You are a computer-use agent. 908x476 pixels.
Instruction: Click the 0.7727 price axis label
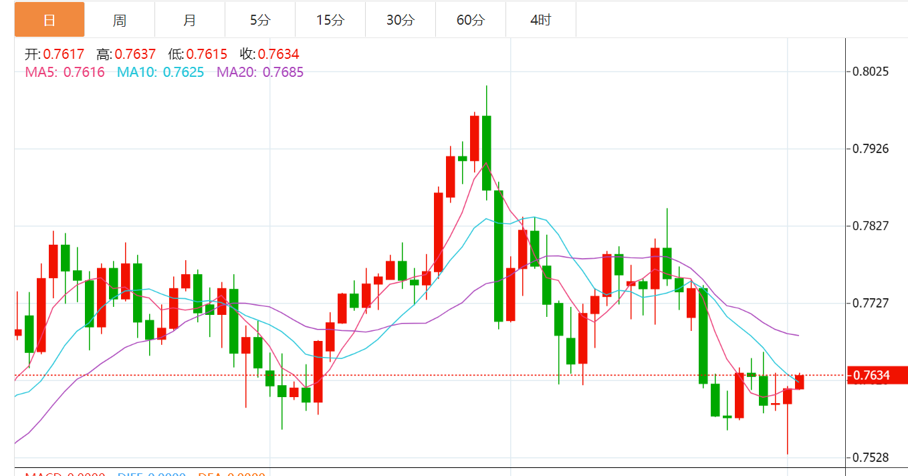click(x=871, y=303)
